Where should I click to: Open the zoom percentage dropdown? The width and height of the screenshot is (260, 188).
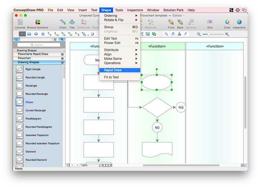pyautogui.click(x=100, y=165)
